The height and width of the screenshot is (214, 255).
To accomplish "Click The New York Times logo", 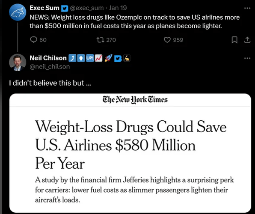I will click(135, 100).
